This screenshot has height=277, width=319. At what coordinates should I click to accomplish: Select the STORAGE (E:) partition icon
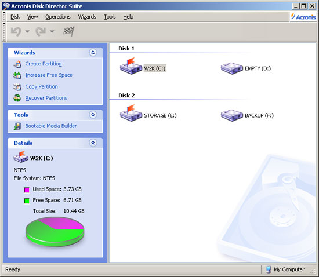pos(131,113)
